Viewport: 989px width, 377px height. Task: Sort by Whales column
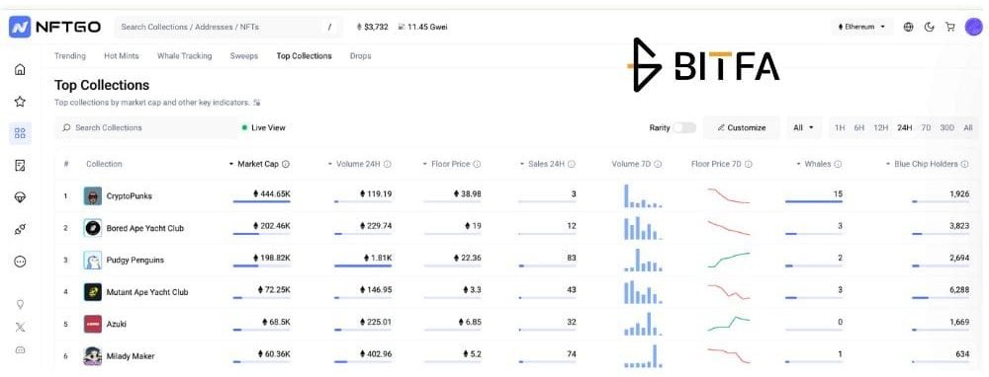pyautogui.click(x=814, y=164)
